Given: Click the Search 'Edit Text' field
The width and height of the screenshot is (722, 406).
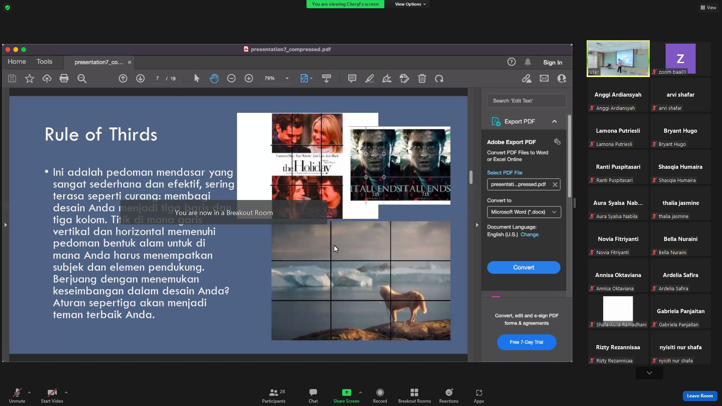Looking at the screenshot, I should point(526,101).
